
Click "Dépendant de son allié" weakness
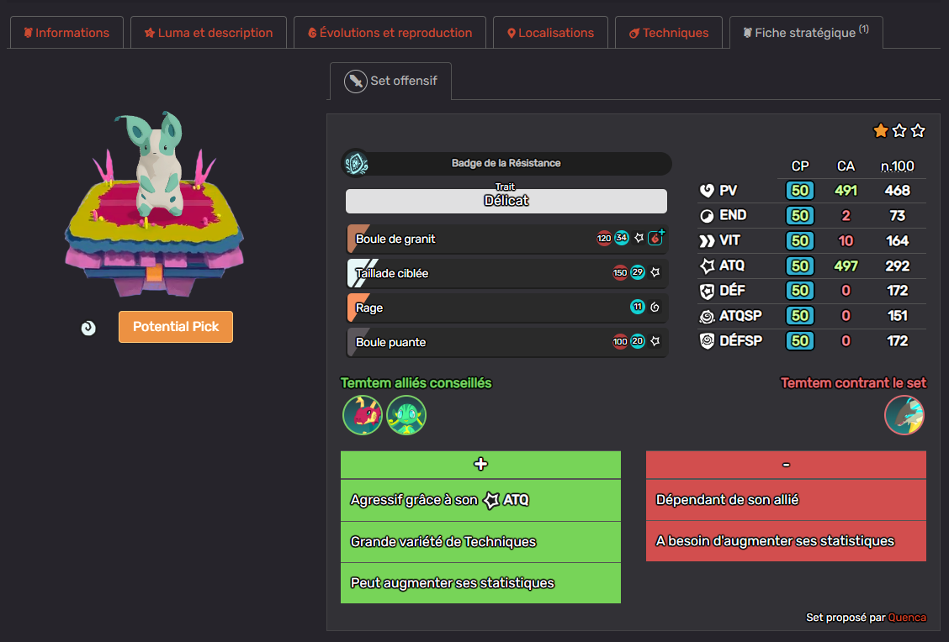(x=786, y=500)
